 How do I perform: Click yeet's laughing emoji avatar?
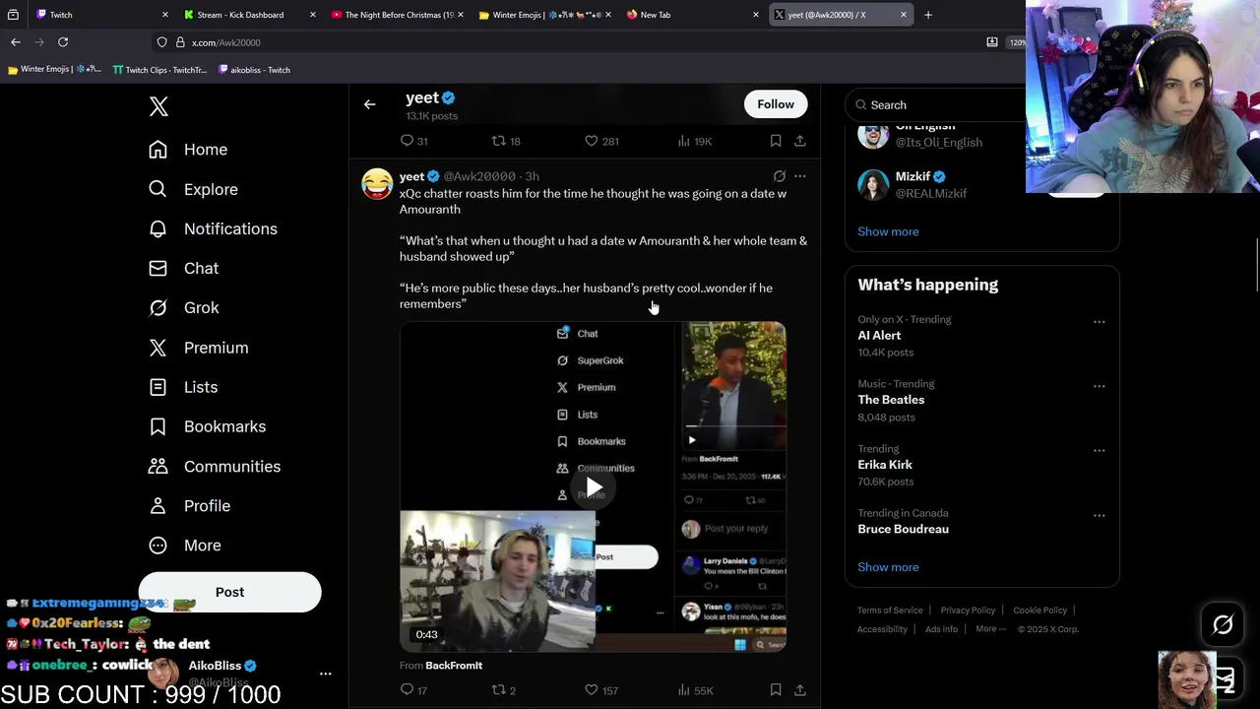click(377, 183)
